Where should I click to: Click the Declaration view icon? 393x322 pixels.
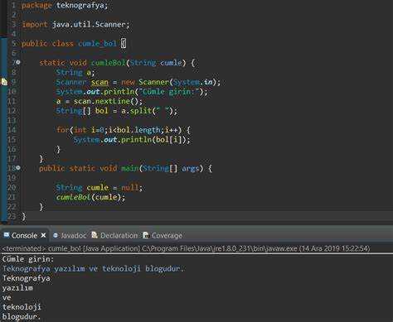(95, 235)
